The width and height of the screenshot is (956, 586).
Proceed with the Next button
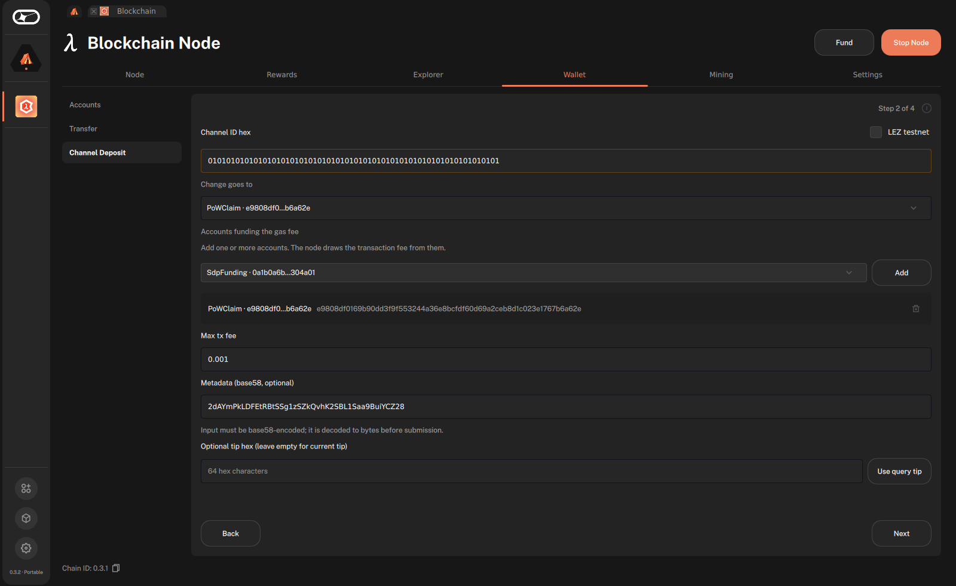(x=902, y=533)
